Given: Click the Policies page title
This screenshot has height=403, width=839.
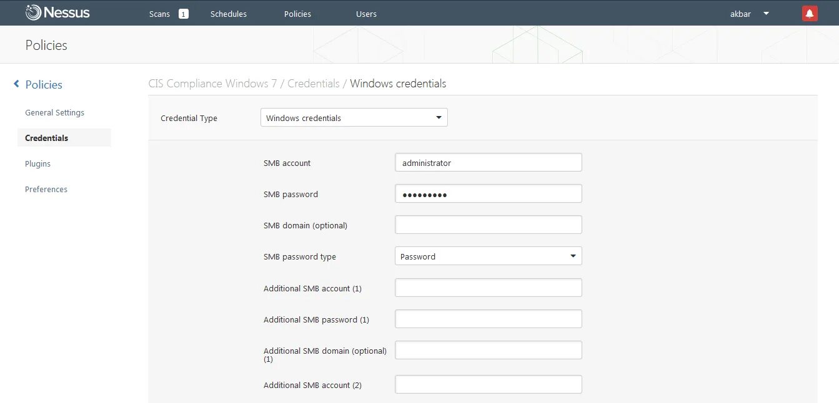Looking at the screenshot, I should (x=46, y=45).
